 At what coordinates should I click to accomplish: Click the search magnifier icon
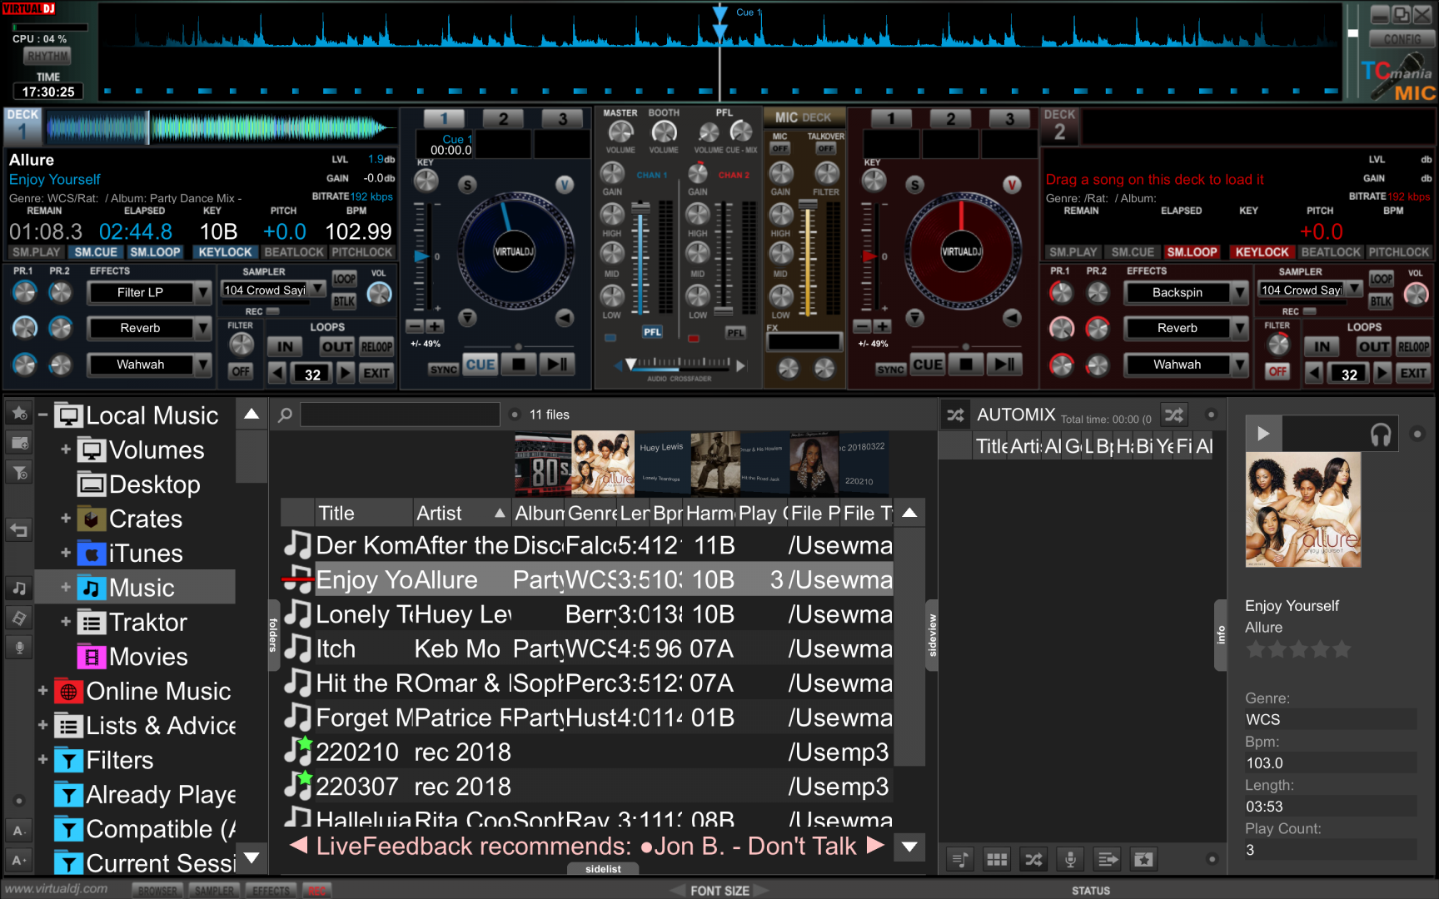(x=285, y=415)
